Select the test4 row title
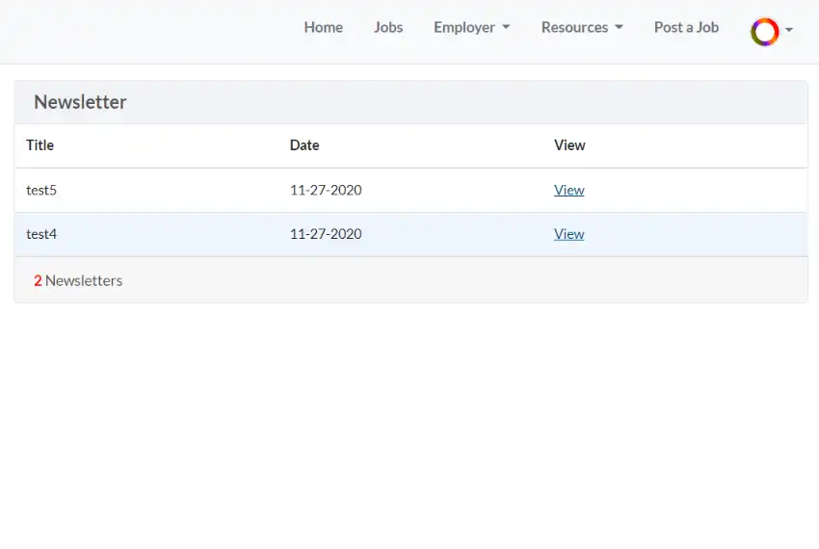Viewport: 819px width, 549px height. [41, 234]
